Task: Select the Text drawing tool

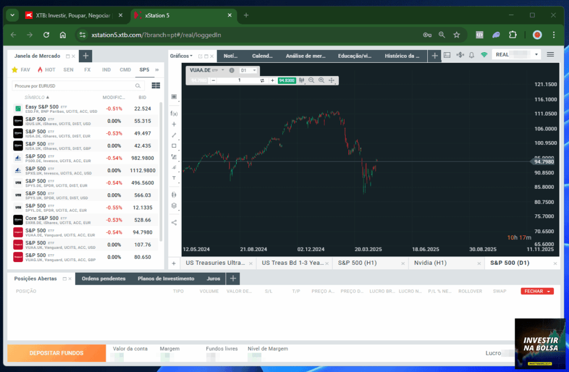Action: click(174, 178)
